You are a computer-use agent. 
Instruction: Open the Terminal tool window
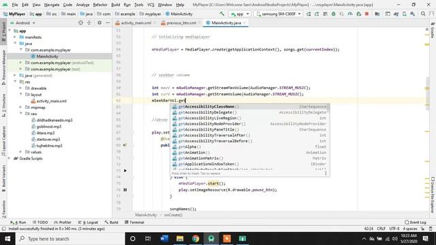pos(134,223)
